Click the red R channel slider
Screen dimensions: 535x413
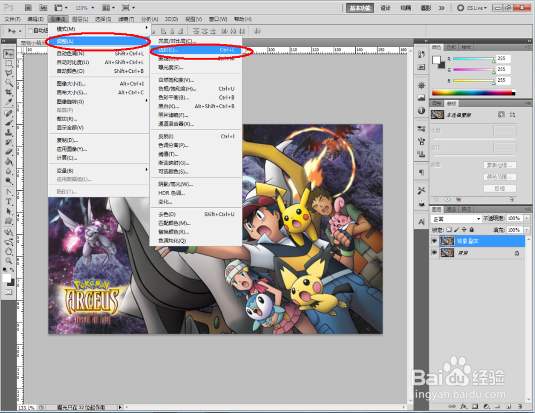[x=473, y=59]
